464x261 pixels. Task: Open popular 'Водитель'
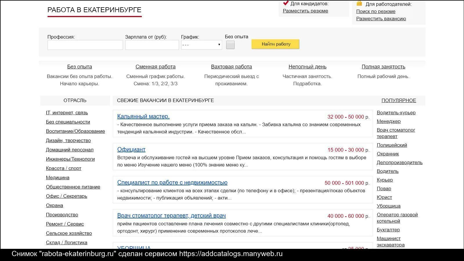click(387, 171)
